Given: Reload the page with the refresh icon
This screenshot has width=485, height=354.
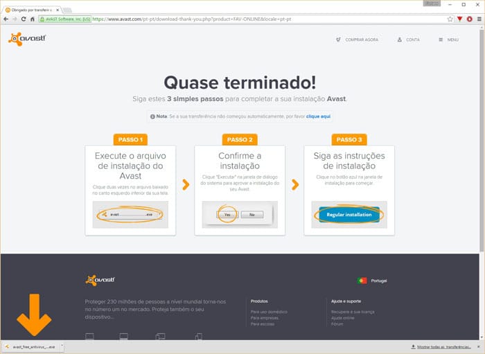Looking at the screenshot, I should click(24, 19).
